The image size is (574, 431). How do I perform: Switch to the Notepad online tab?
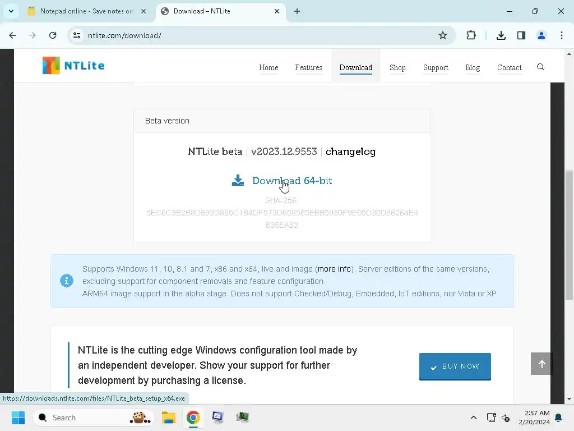[87, 11]
